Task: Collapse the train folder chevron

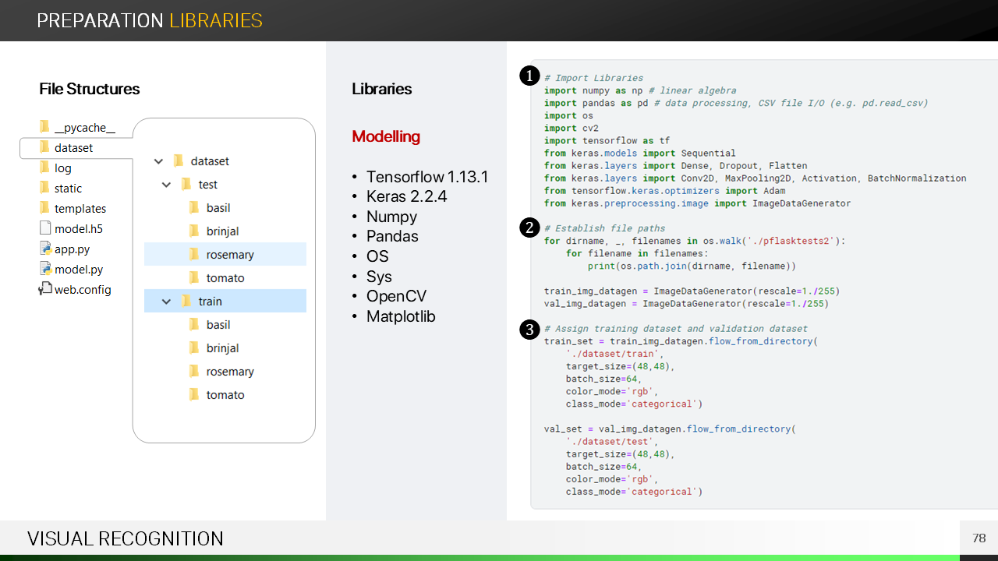Action: (x=166, y=302)
